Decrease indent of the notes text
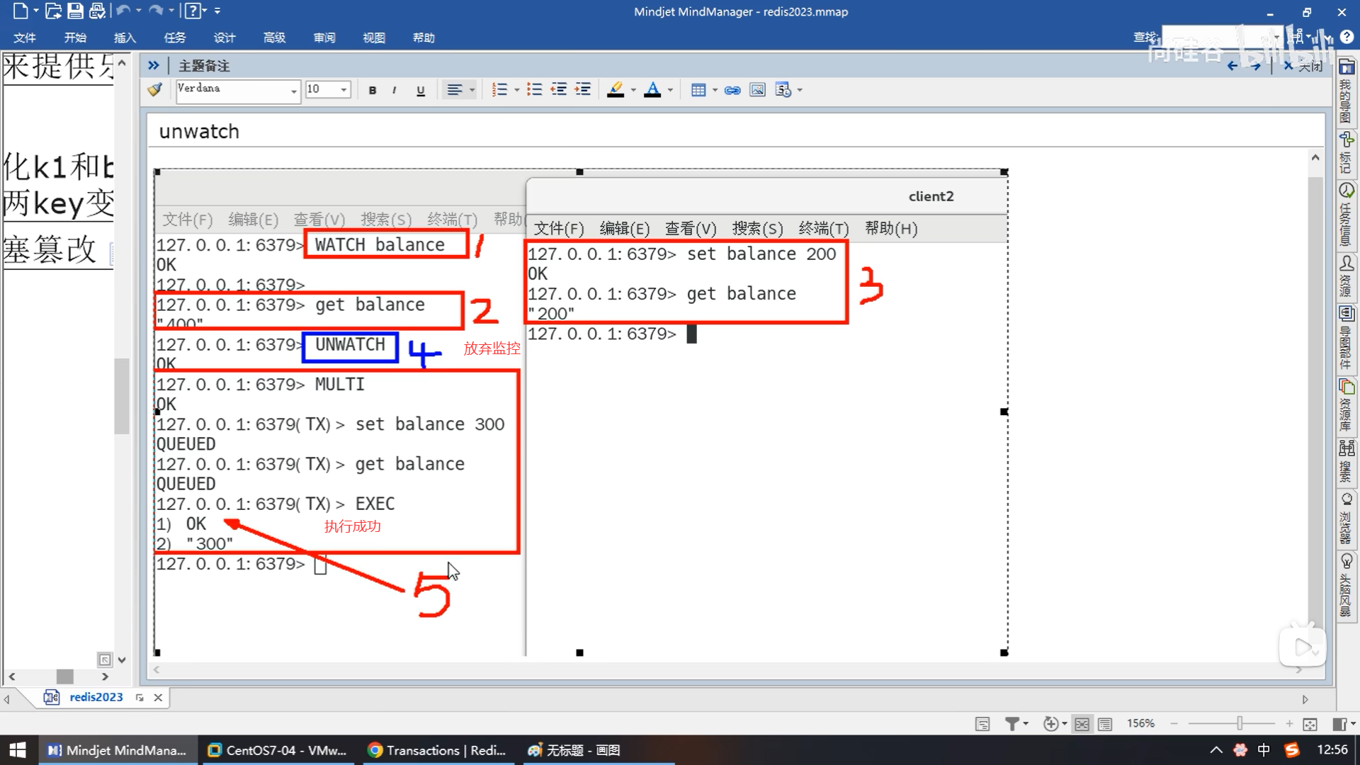Screen dimensions: 1360x765 tap(559, 90)
